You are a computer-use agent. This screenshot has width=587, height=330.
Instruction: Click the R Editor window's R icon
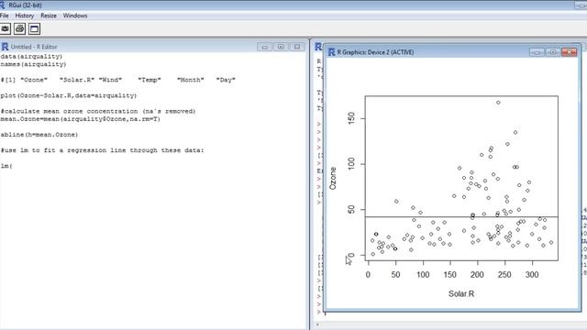[x=5, y=47]
